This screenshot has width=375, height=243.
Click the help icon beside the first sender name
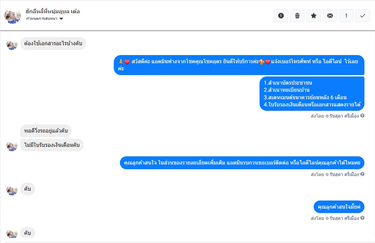point(362,116)
